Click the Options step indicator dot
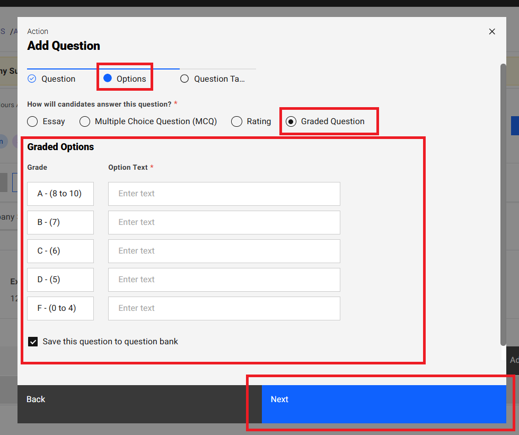Image resolution: width=519 pixels, height=435 pixels. point(108,79)
